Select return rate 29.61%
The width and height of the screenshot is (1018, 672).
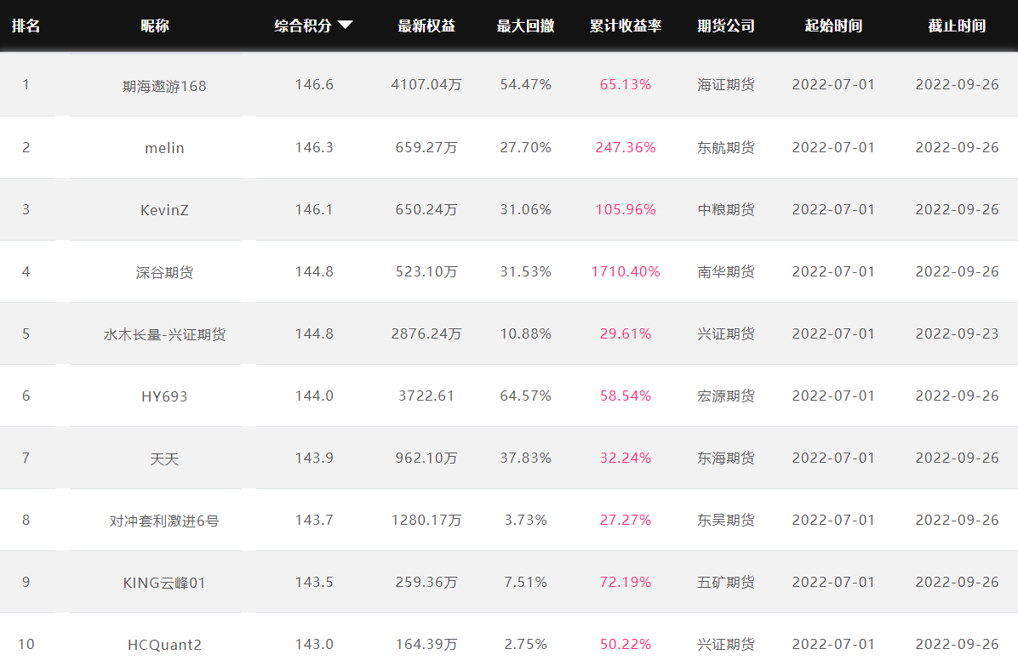click(626, 333)
